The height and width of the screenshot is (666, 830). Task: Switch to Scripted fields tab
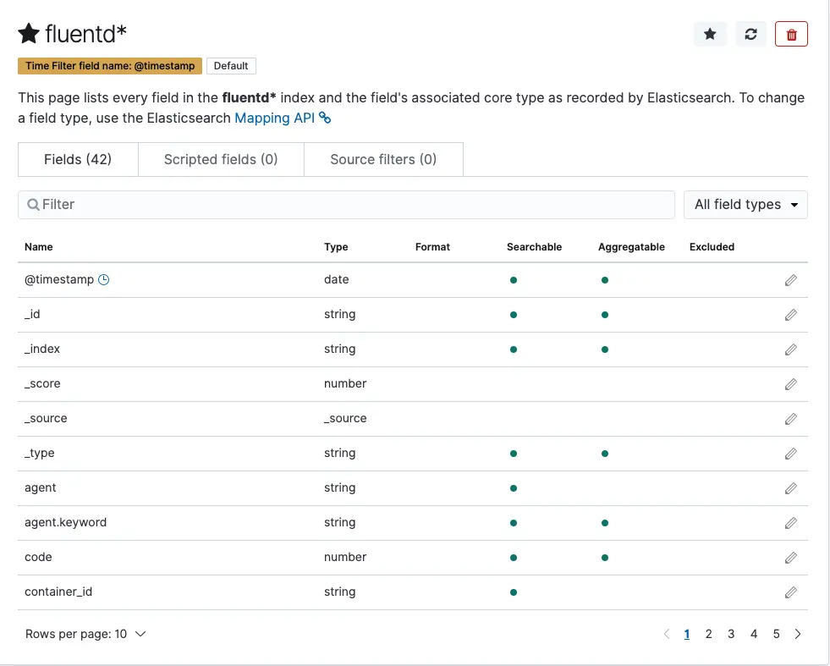(x=221, y=159)
